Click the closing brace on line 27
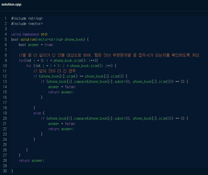208x175 pixels. [x=20, y=155]
